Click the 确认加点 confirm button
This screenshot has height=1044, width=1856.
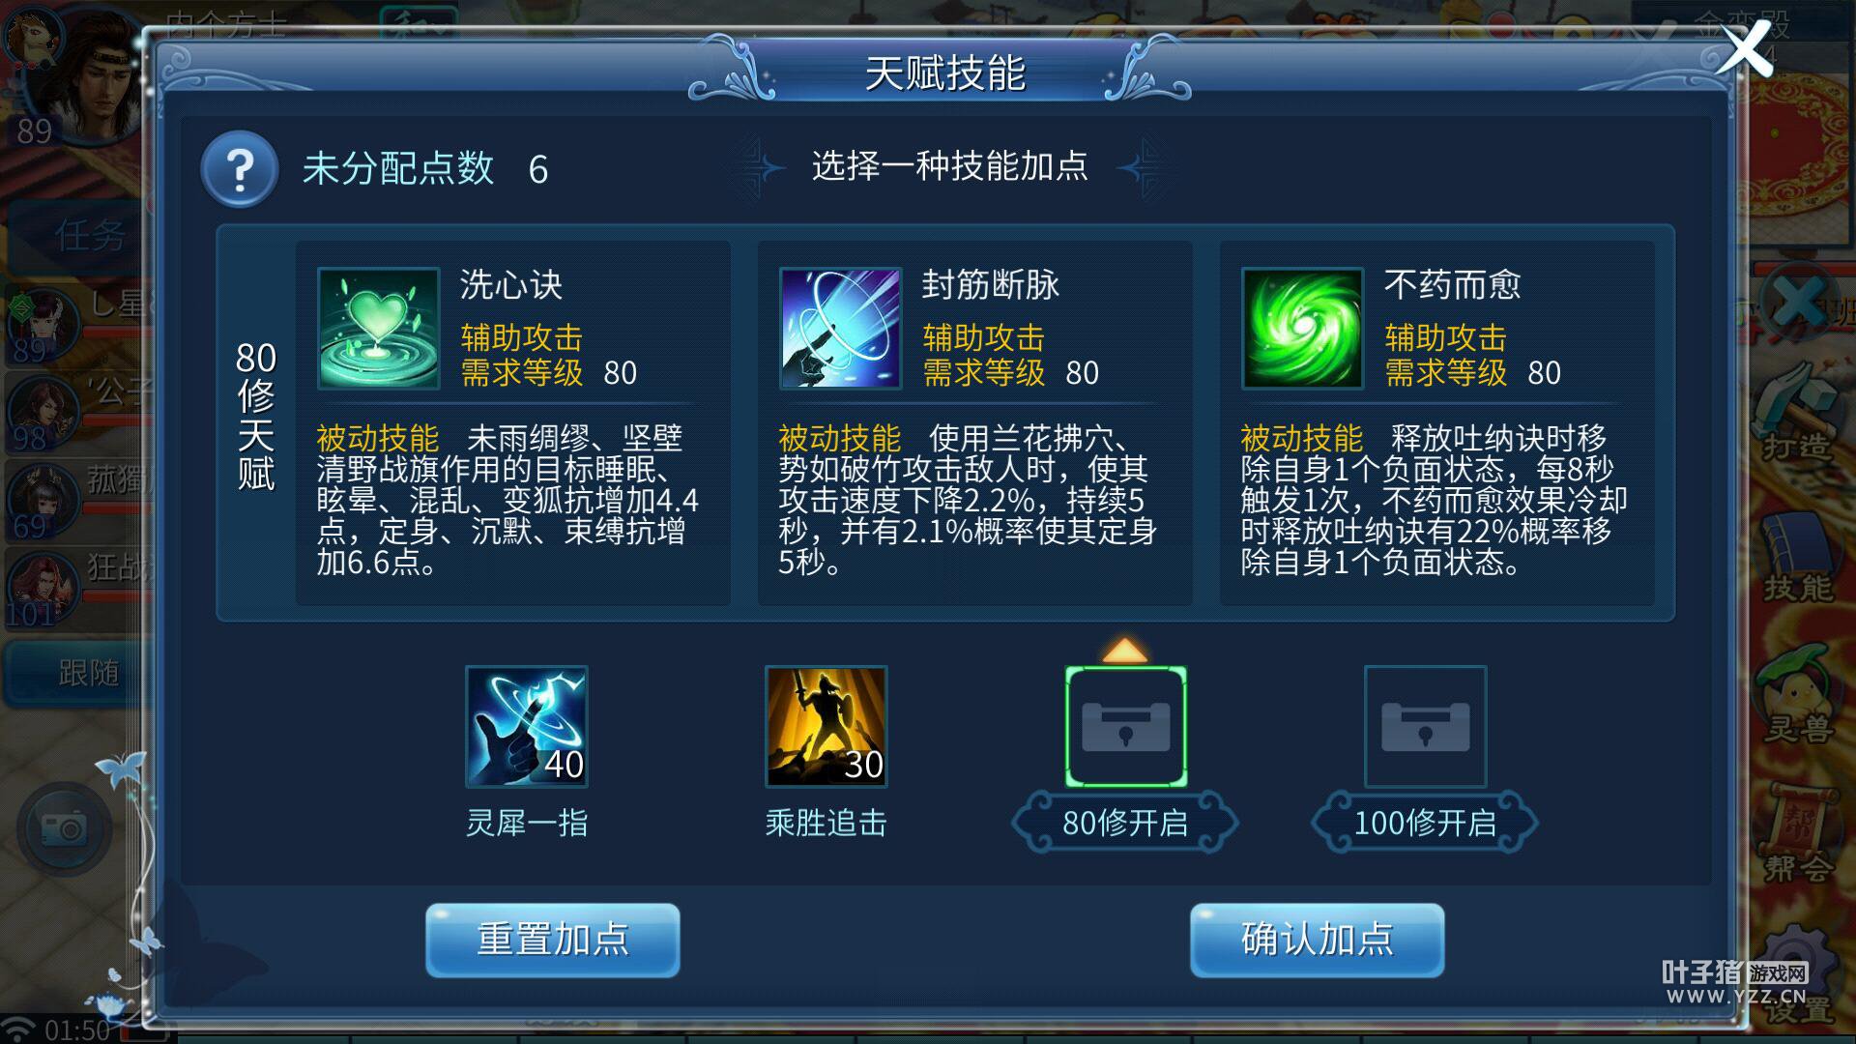pos(1318,940)
